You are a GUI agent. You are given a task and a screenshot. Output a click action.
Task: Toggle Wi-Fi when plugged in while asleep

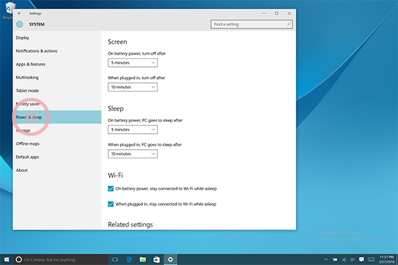pos(111,204)
